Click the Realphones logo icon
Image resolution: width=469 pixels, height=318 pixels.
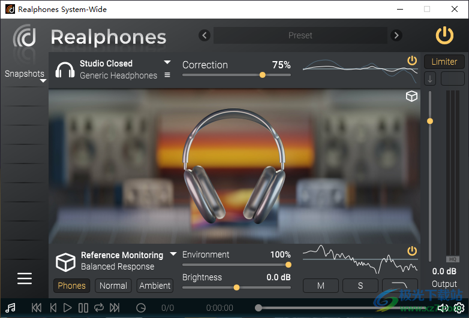coord(25,36)
